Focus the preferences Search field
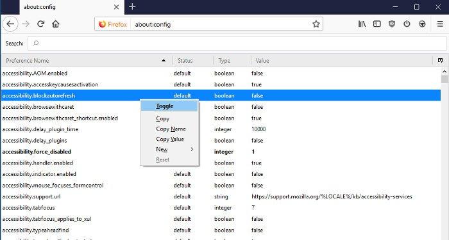Viewport: 449px width, 240px height. coord(237,44)
